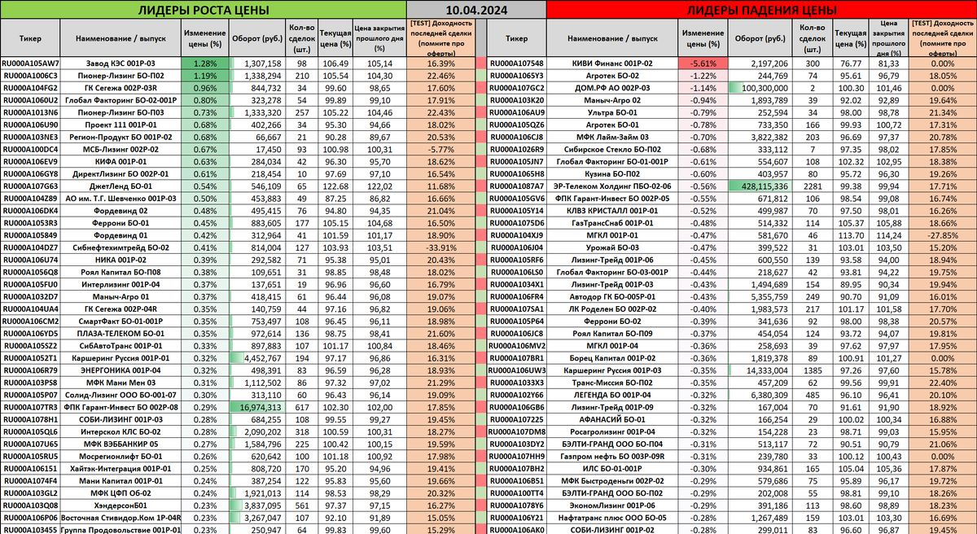Click 'Оборот (руб.)' header in the falling leaders table
The width and height of the screenshot is (977, 534).
click(x=760, y=37)
